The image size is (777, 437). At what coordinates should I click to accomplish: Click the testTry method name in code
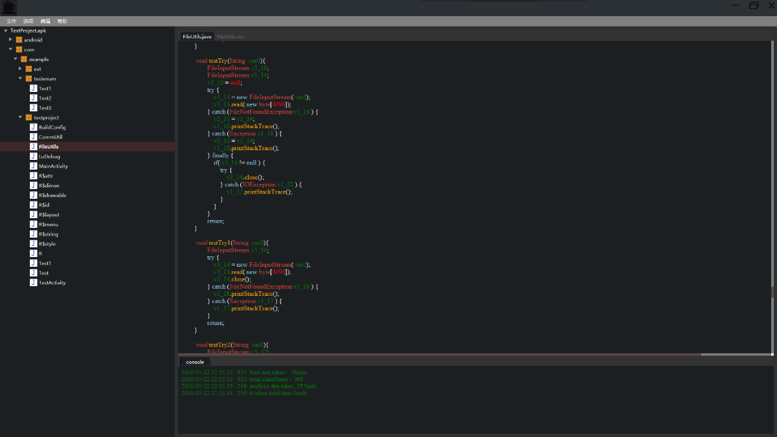[218, 61]
